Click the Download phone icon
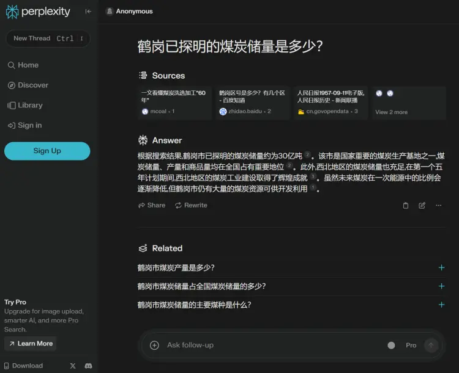This screenshot has height=373, width=459. tap(7, 366)
